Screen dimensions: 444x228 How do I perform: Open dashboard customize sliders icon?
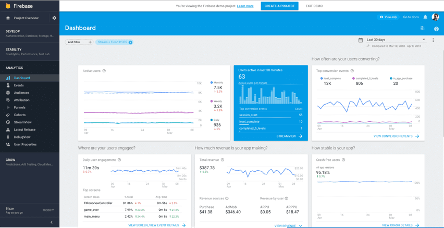click(x=423, y=28)
